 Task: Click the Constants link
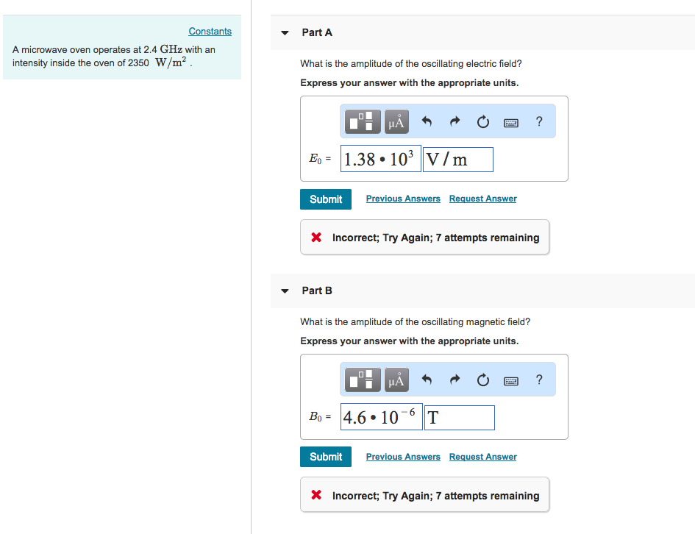click(x=210, y=32)
